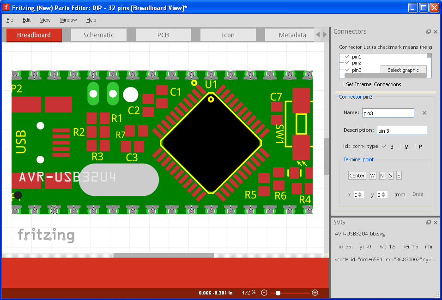The height and width of the screenshot is (300, 442).
Task: Close the Connectors panel
Action: (436, 32)
